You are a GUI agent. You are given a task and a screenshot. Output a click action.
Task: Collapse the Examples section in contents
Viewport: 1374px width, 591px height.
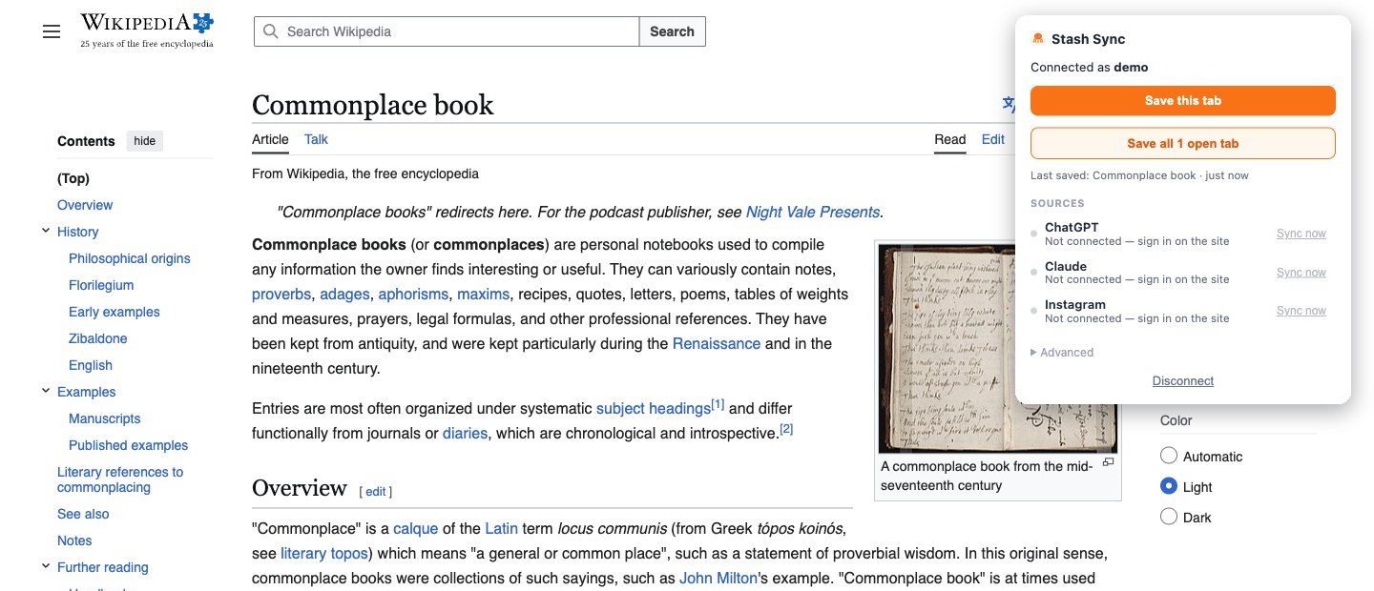(45, 391)
